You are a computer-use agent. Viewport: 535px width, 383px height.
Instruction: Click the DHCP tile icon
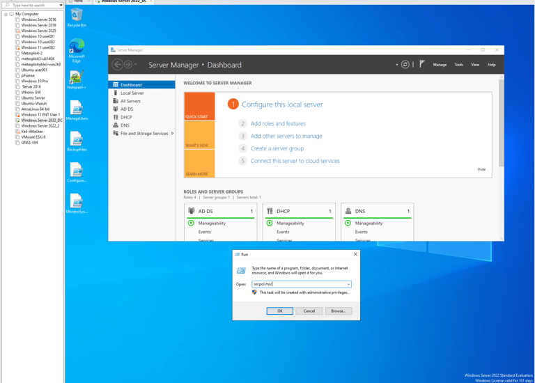(270, 211)
